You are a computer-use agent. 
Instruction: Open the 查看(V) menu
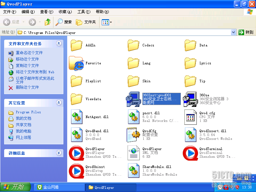pos(47,12)
